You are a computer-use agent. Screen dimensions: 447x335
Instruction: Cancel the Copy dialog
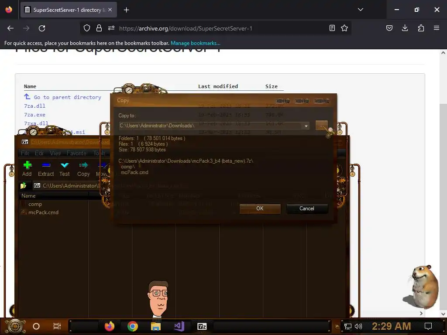point(307,209)
